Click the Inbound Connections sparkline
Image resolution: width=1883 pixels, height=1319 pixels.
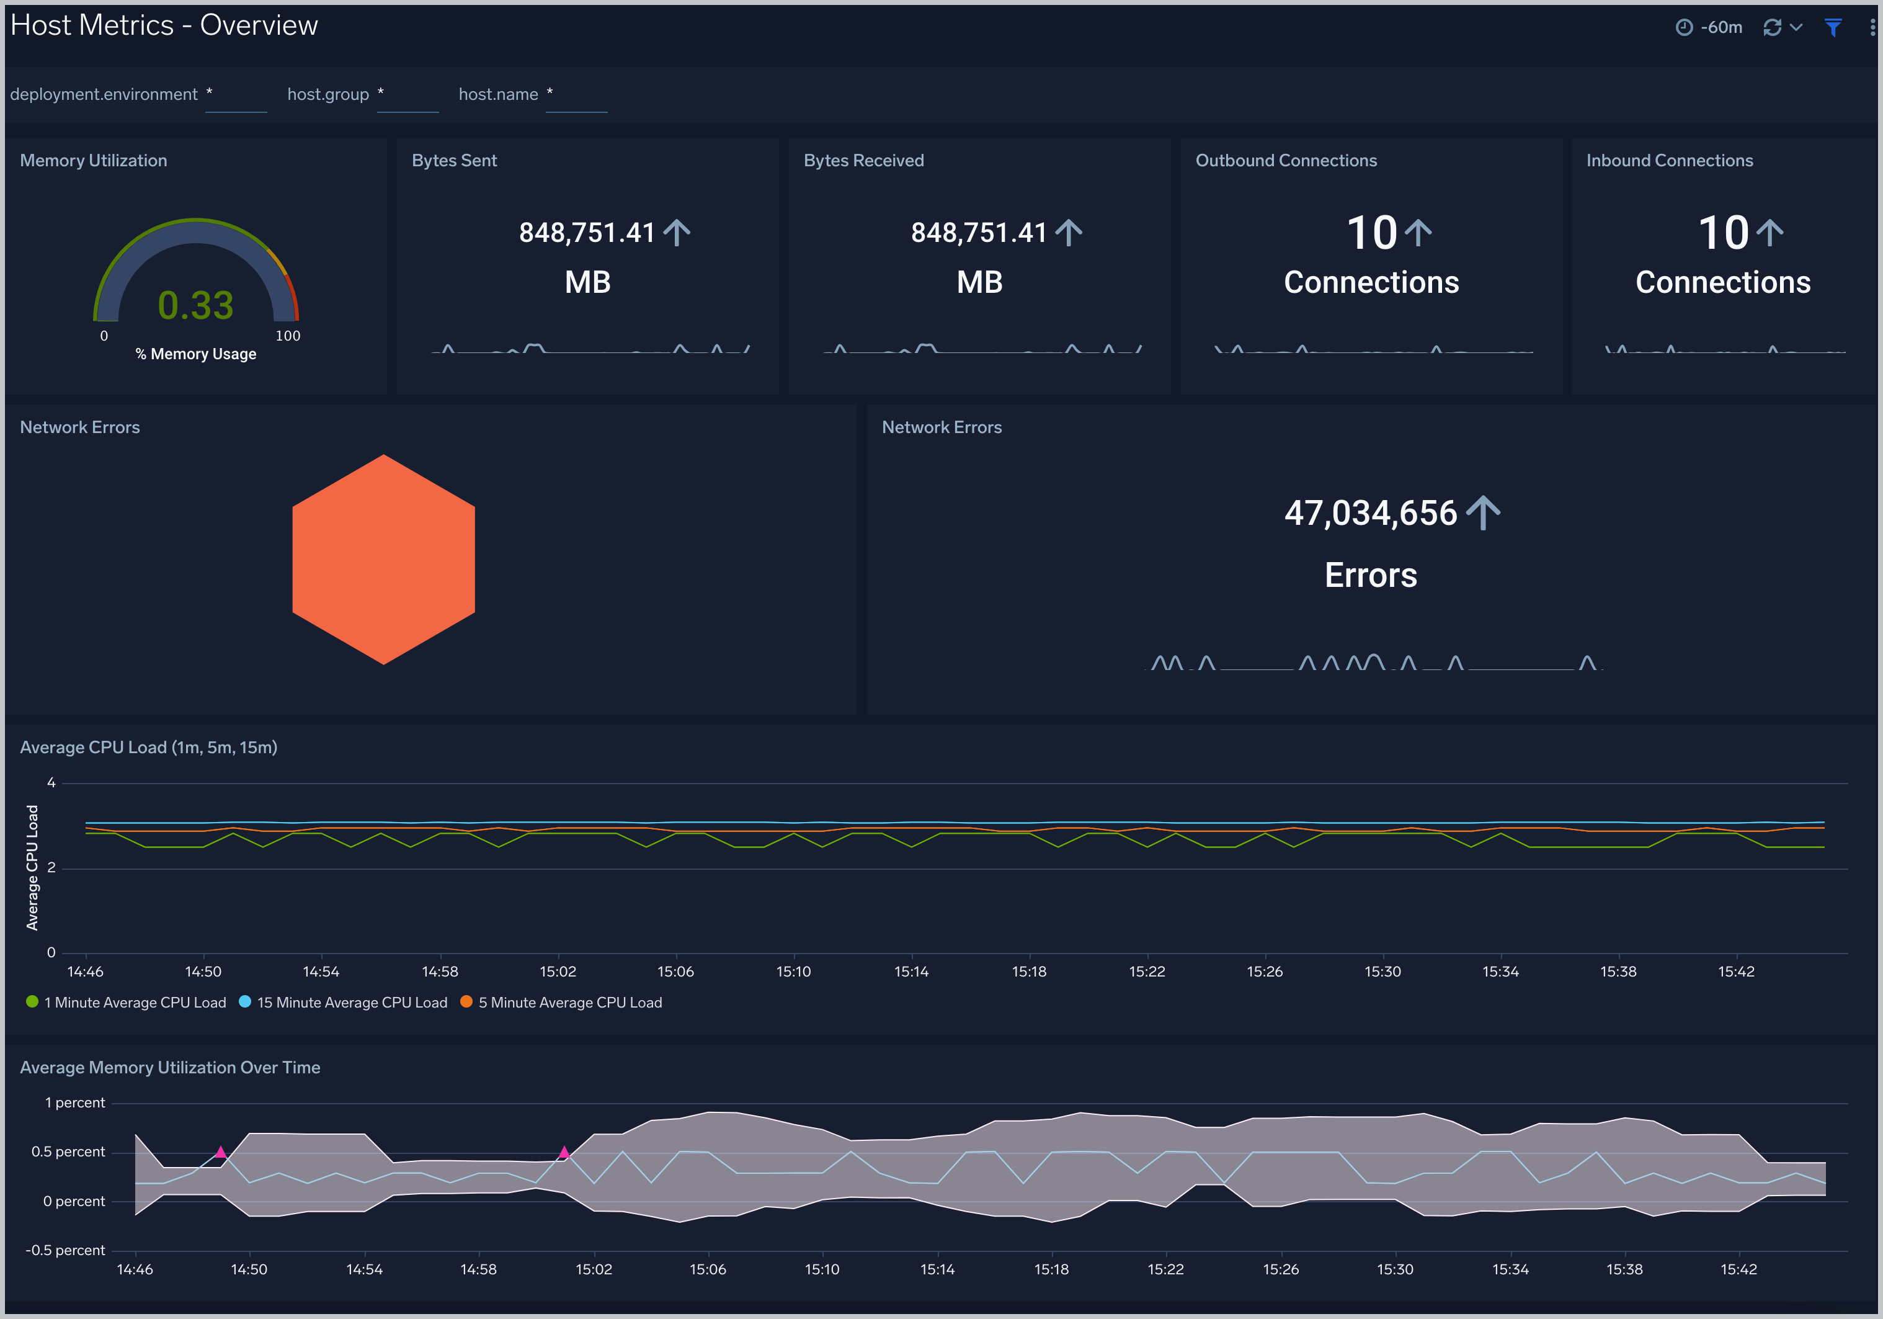pyautogui.click(x=1725, y=349)
